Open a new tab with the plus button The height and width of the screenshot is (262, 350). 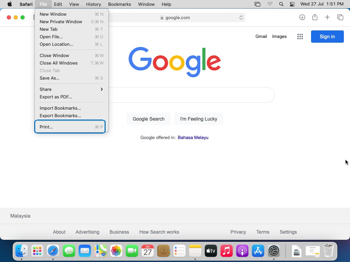[327, 17]
